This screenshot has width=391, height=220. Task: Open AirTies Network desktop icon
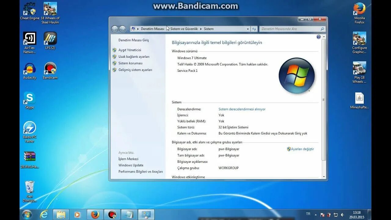(x=30, y=43)
